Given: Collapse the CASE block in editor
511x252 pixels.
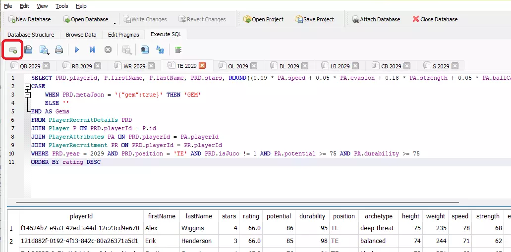Looking at the screenshot, I should click(28, 86).
